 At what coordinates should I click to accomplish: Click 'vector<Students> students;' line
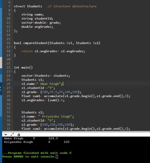46,76
